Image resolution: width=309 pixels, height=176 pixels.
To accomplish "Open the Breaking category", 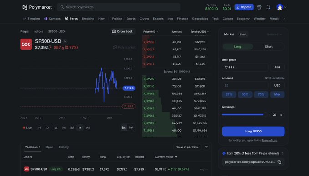I will click(x=88, y=19).
